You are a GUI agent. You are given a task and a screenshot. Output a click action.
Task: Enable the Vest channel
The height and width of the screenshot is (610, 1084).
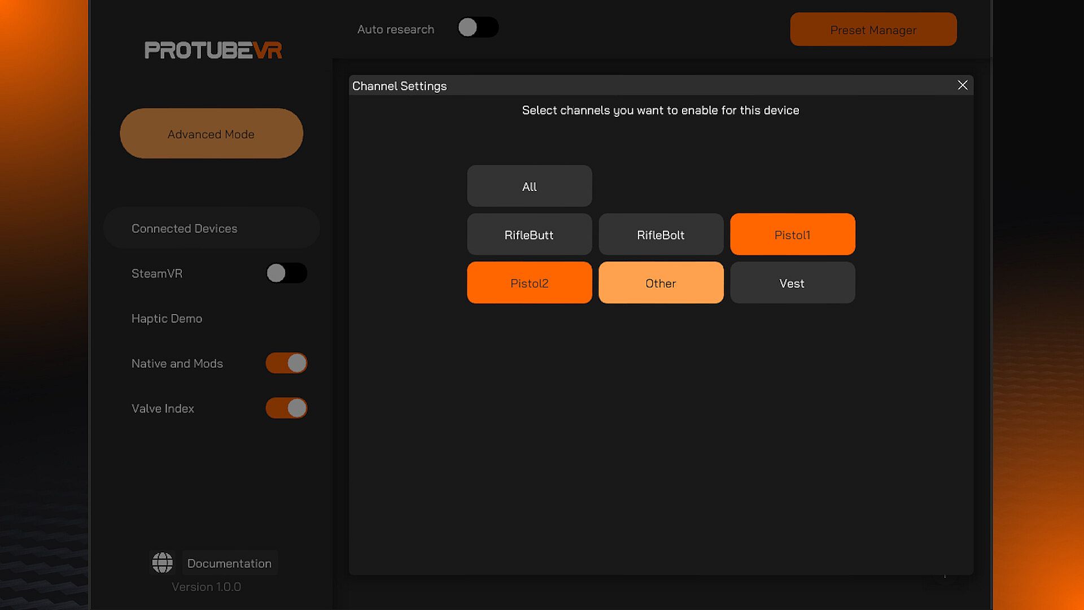pos(792,283)
